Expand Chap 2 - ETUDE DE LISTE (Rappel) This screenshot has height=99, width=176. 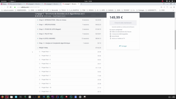tap(69, 29)
